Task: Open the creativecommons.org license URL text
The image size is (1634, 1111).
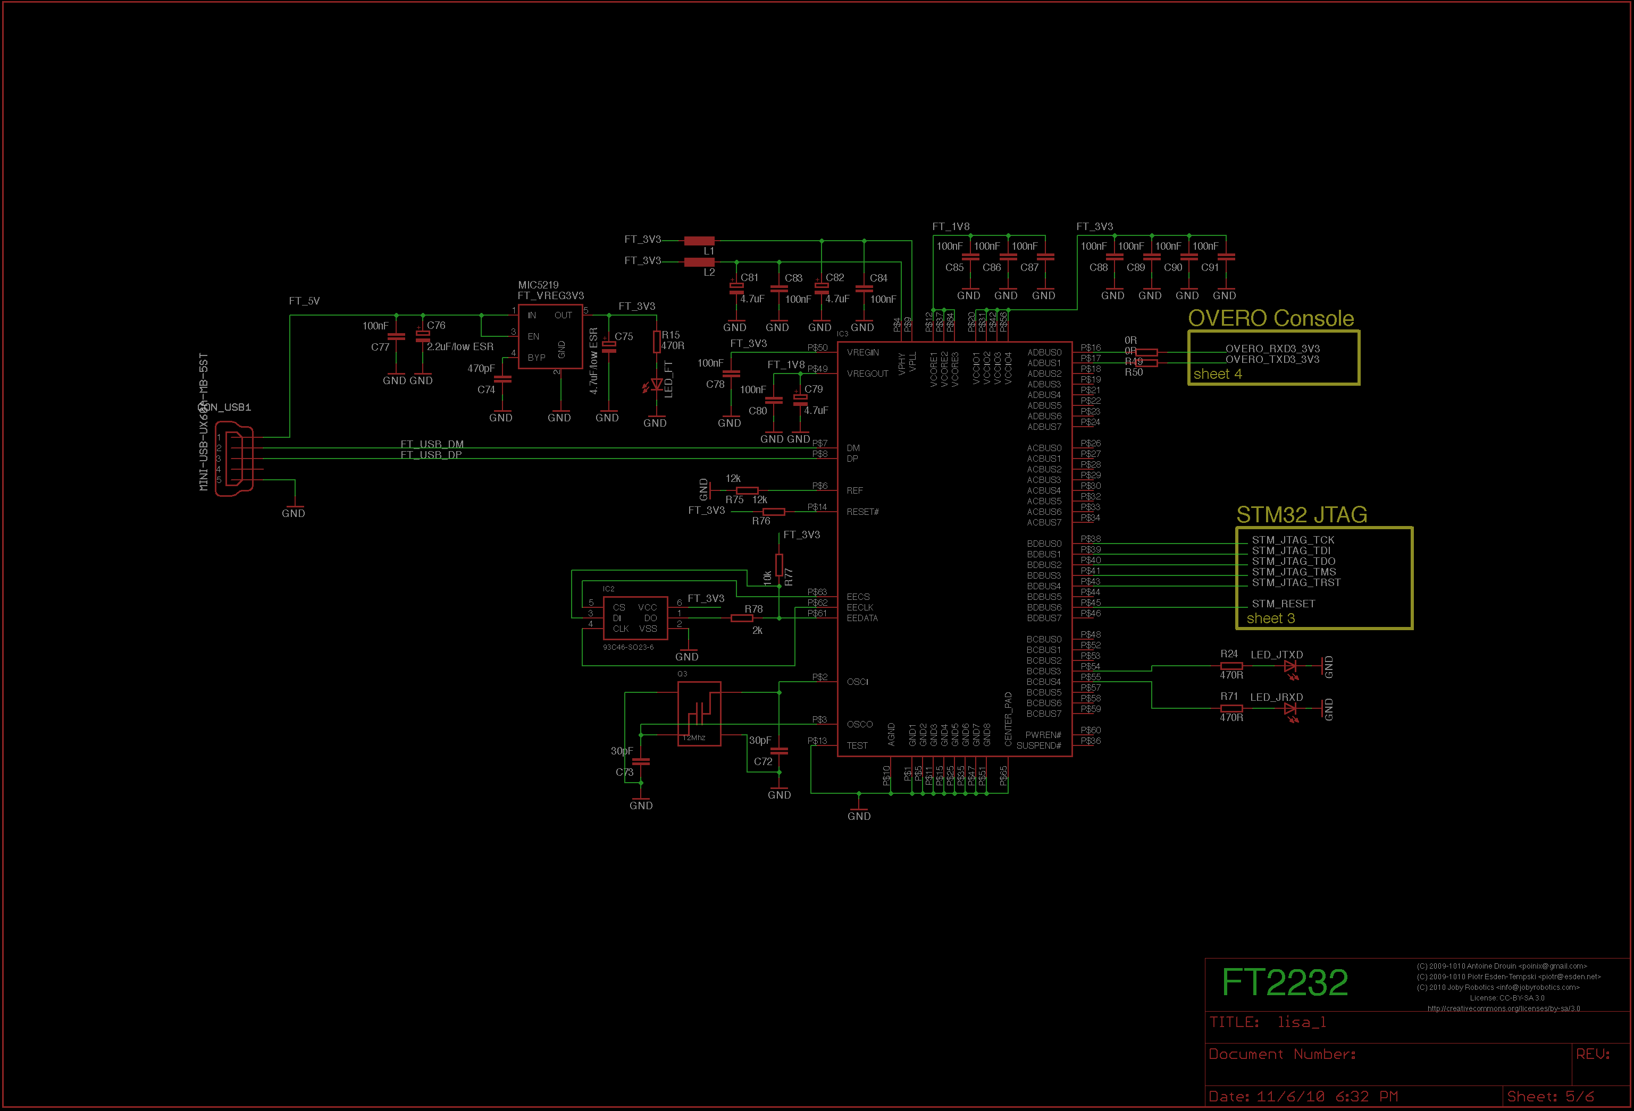Action: pos(1503,1008)
